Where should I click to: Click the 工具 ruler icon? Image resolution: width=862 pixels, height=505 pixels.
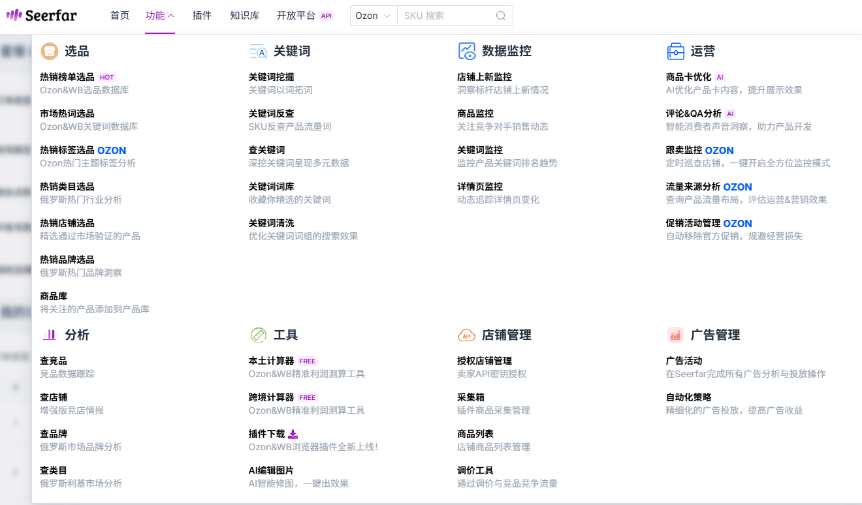tap(259, 335)
